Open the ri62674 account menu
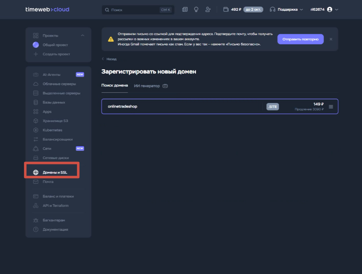The image size is (362, 274). coord(324,9)
